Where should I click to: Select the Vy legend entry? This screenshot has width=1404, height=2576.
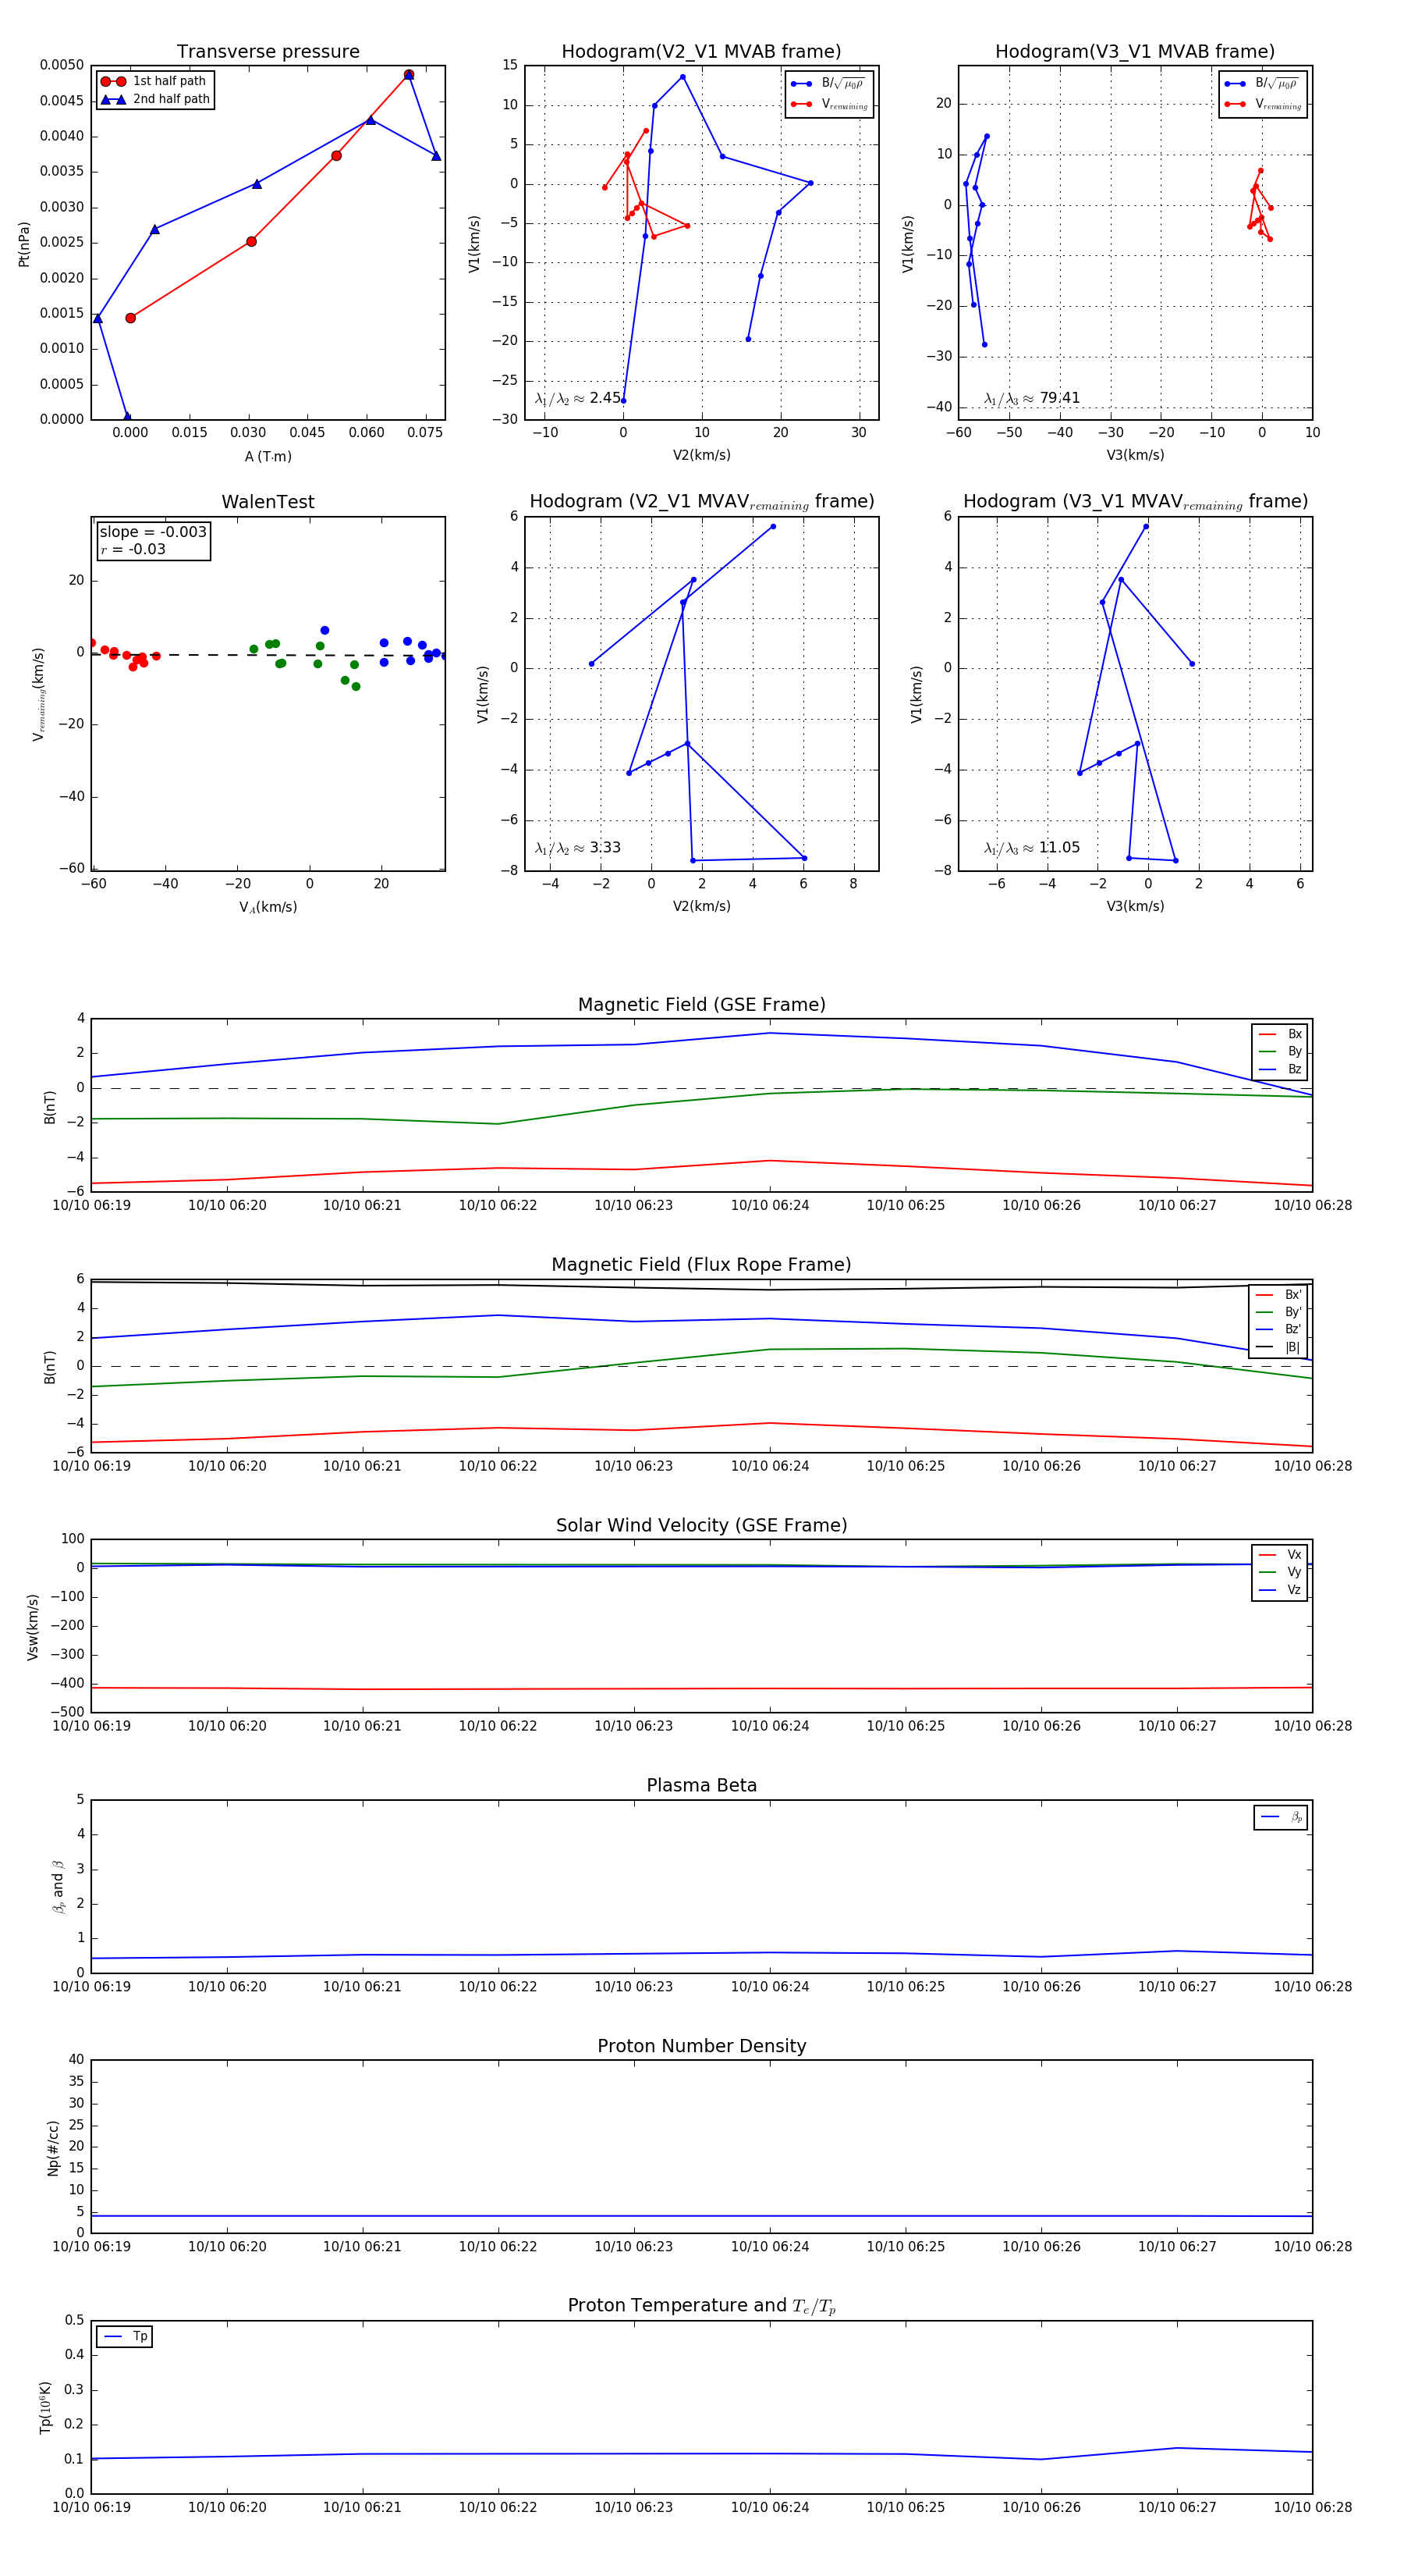(x=1280, y=1573)
